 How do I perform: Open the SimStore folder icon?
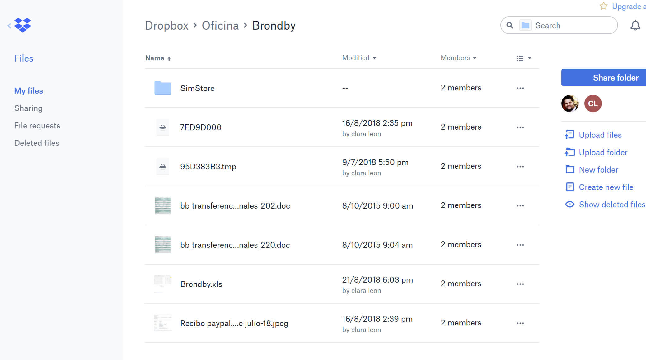pyautogui.click(x=162, y=88)
